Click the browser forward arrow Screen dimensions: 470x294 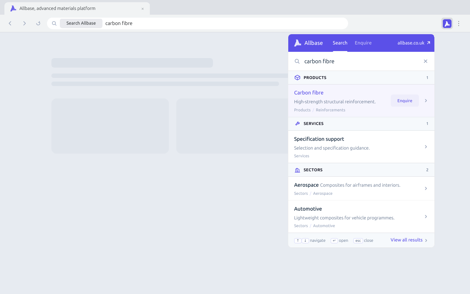(x=24, y=24)
